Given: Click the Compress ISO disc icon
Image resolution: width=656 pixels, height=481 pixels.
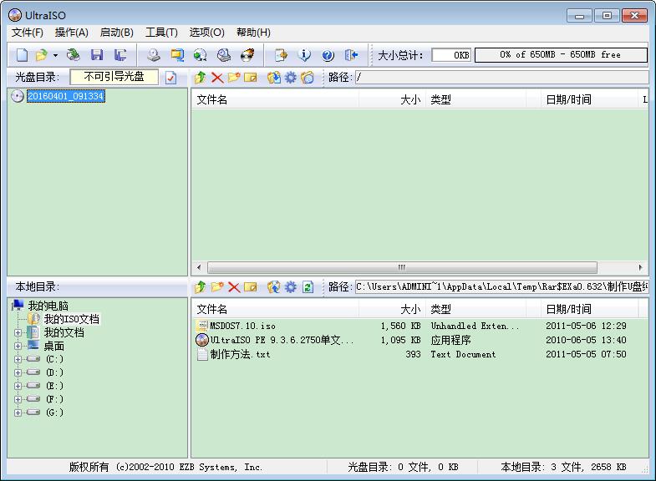Looking at the screenshot, I should pyautogui.click(x=201, y=55).
